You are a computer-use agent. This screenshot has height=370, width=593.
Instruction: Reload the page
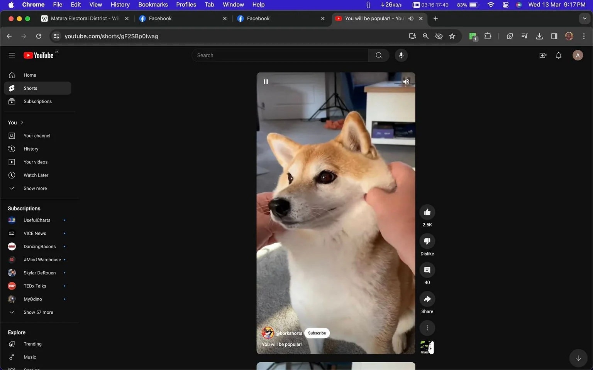39,36
